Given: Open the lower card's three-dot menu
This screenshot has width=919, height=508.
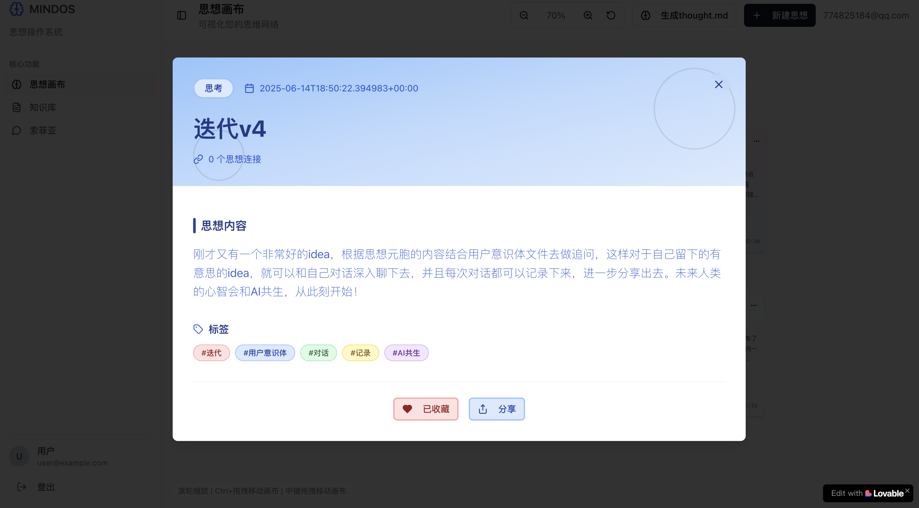Looking at the screenshot, I should [753, 305].
